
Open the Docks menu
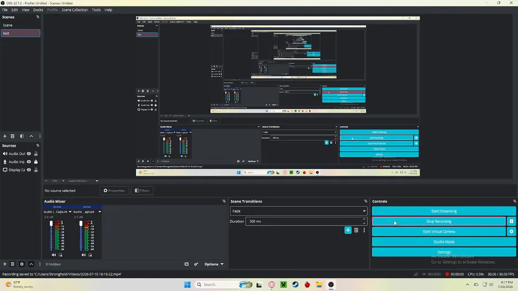pos(38,10)
